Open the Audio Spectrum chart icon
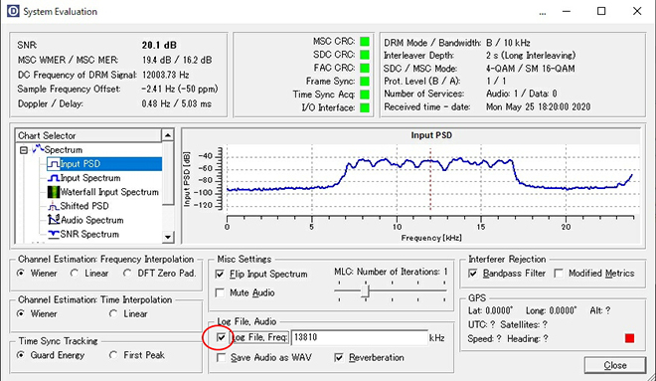The image size is (656, 381). [54, 220]
